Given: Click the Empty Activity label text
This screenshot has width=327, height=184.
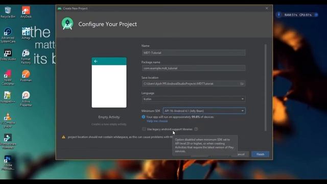Looking at the screenshot, I should click(109, 117).
